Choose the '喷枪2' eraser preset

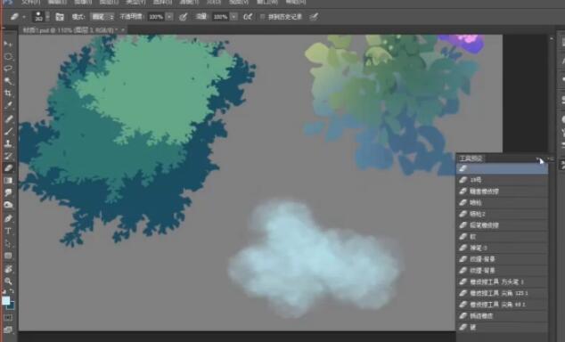pyautogui.click(x=503, y=214)
